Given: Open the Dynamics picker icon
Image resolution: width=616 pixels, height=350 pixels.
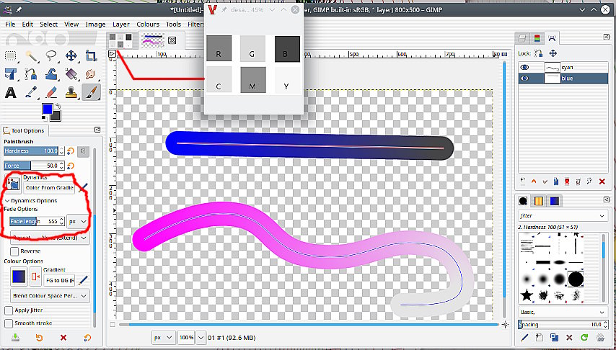Looking at the screenshot, I should (12, 183).
